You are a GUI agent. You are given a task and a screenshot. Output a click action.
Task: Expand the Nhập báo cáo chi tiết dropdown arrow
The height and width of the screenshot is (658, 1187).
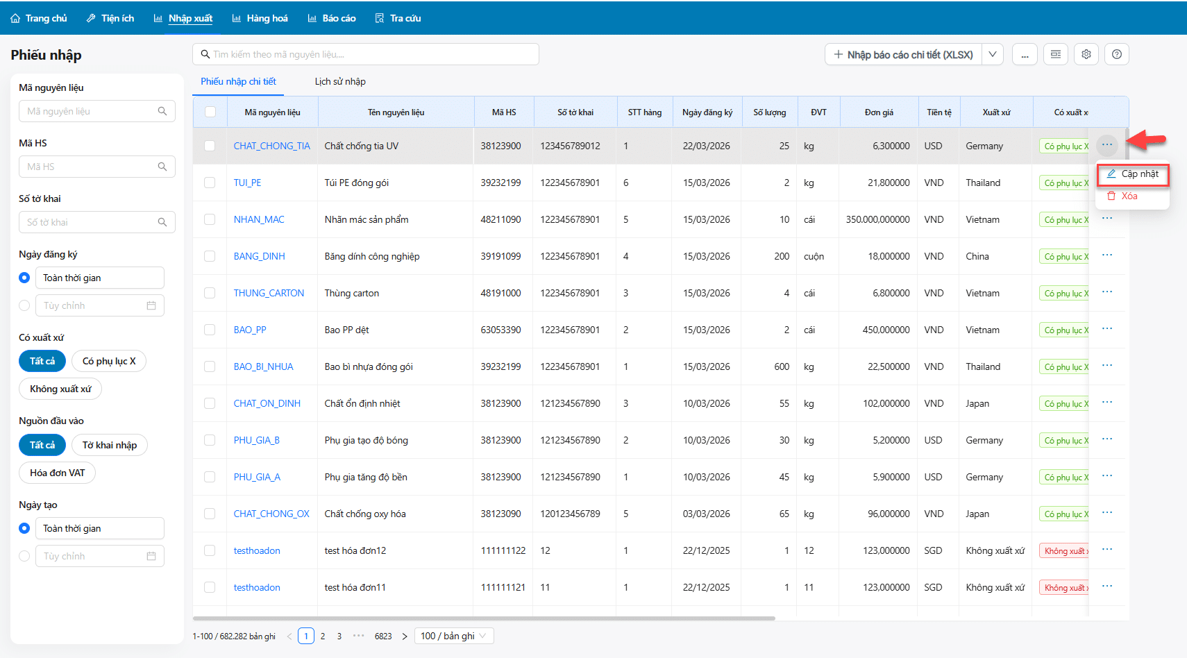[x=993, y=54]
